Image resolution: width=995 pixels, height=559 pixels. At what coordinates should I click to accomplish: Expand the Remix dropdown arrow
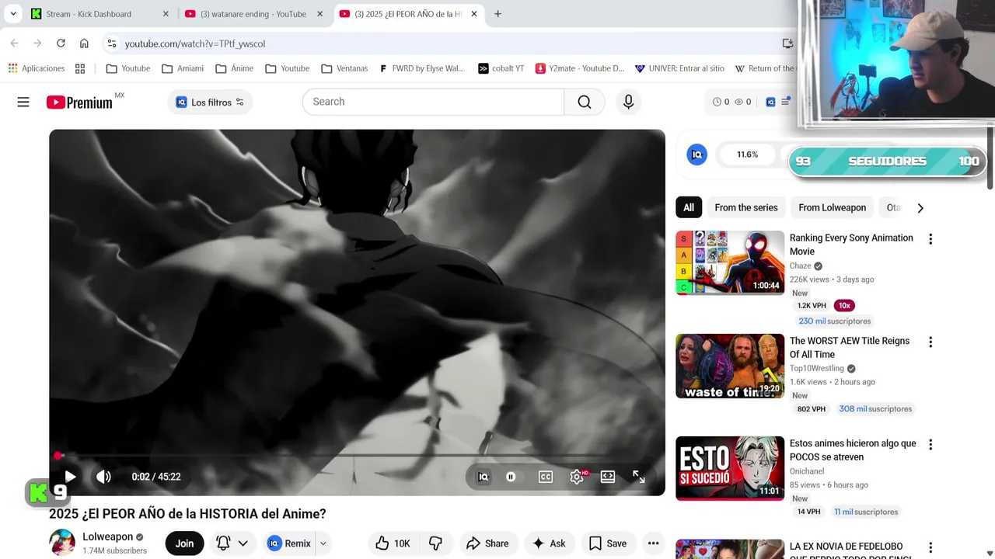(x=323, y=543)
